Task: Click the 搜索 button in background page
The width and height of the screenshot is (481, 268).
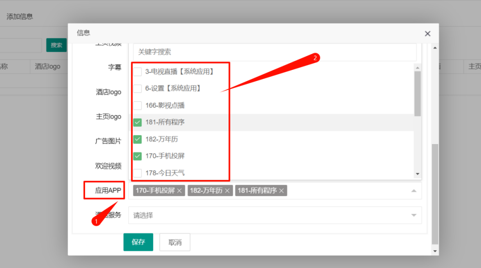Action: coord(57,45)
